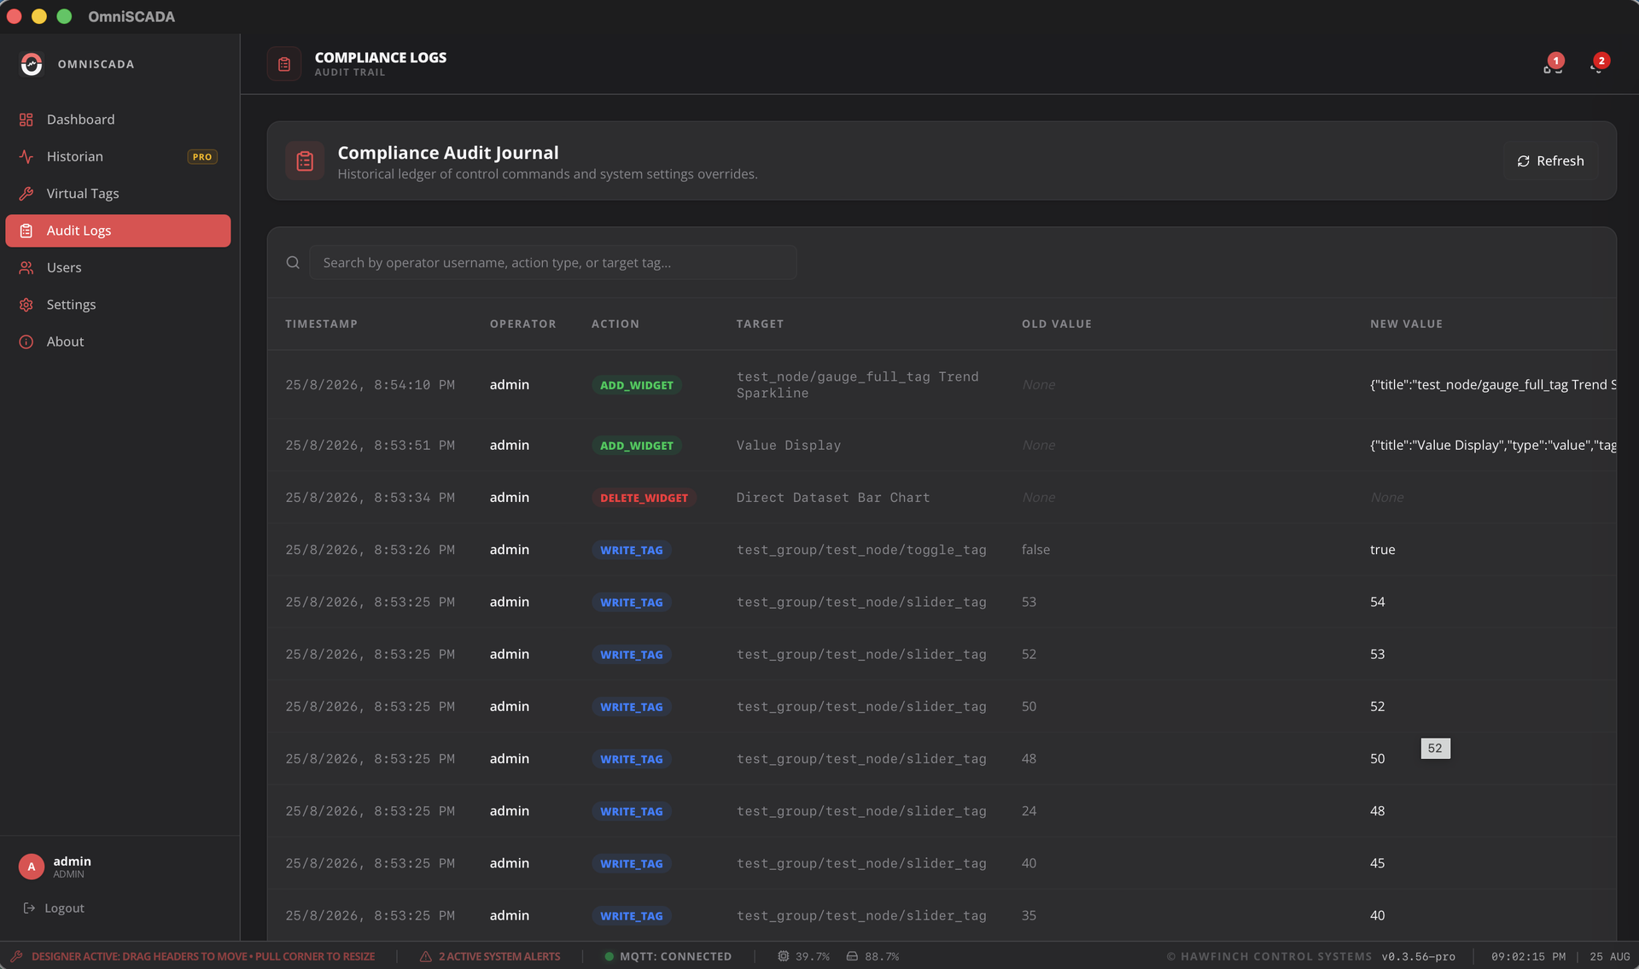Screen dimensions: 1639x969
Task: Click the search magnifier icon
Action: tap(293, 262)
